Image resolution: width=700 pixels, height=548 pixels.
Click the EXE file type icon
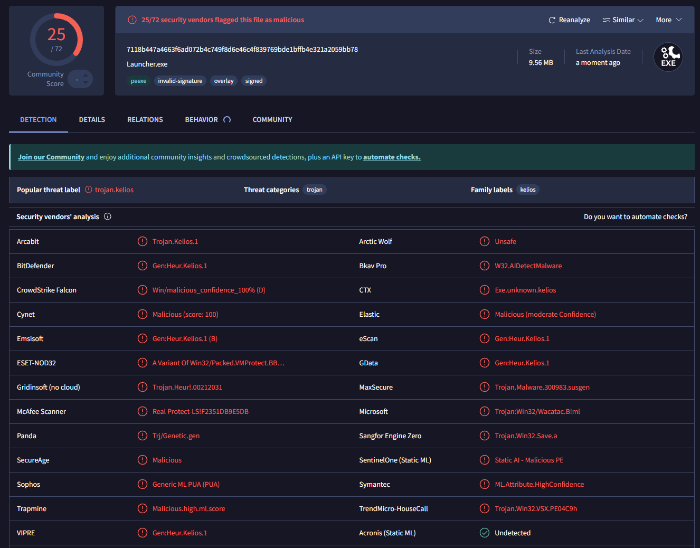(x=668, y=57)
